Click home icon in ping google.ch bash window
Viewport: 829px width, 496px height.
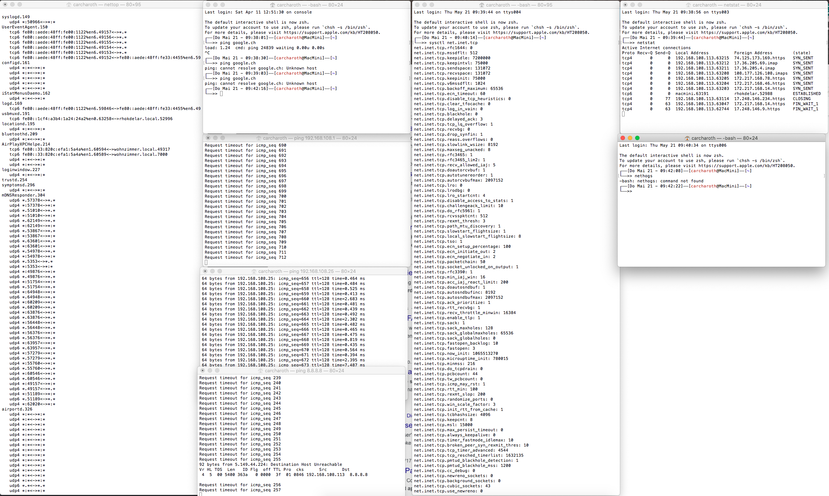[273, 5]
